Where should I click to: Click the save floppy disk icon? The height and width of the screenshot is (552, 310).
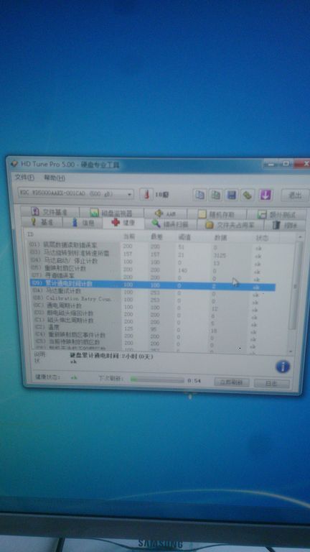tap(231, 195)
